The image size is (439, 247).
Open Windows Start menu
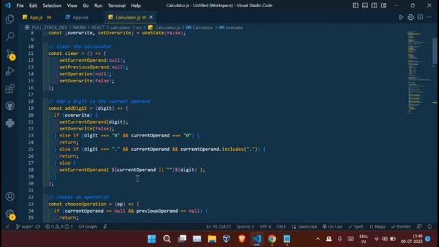[x=152, y=239]
